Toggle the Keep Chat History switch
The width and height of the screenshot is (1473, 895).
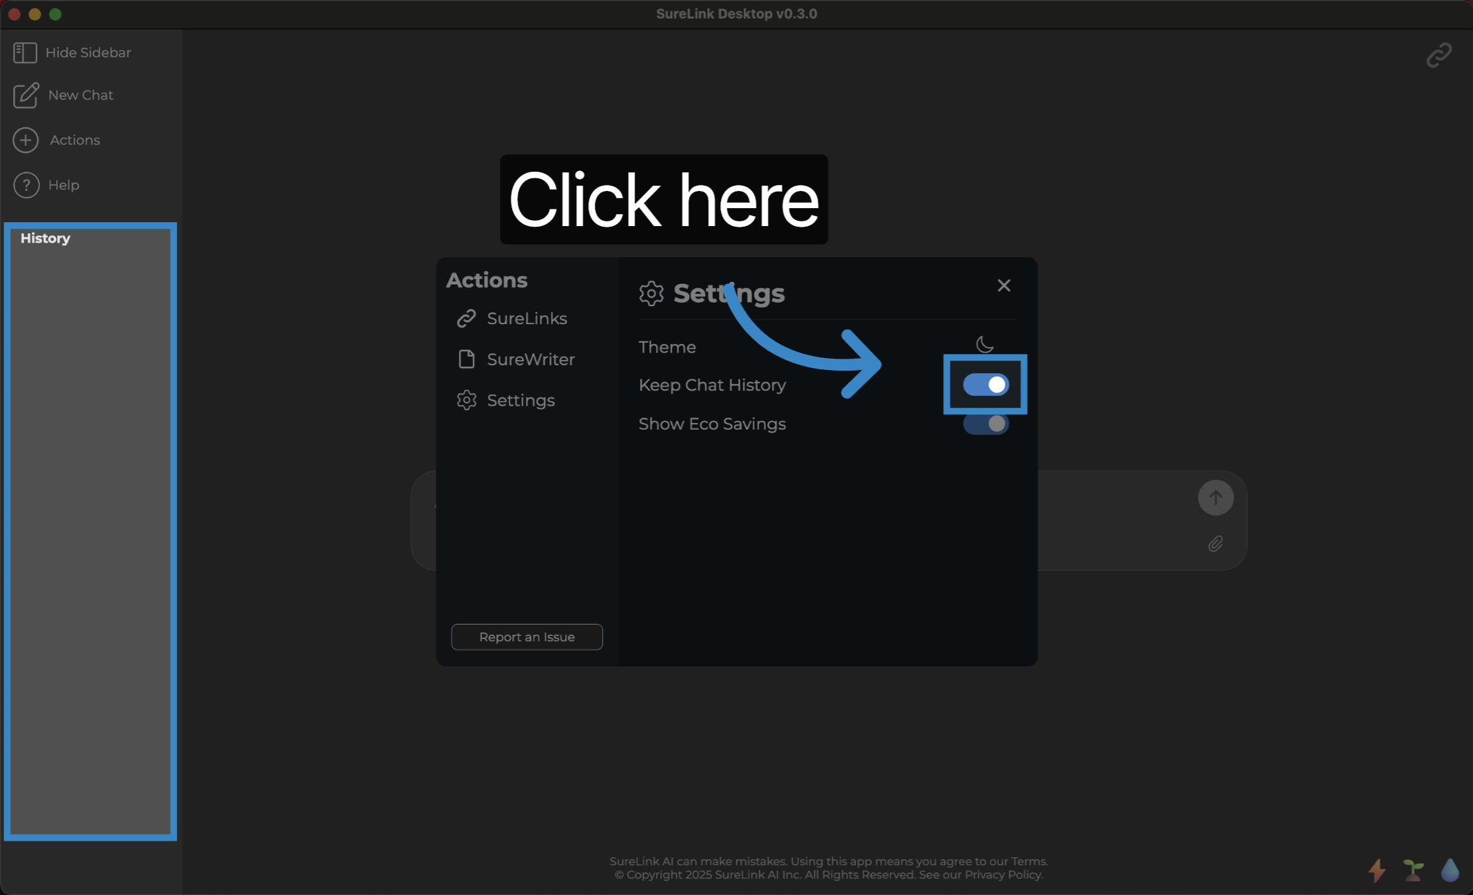click(x=986, y=385)
